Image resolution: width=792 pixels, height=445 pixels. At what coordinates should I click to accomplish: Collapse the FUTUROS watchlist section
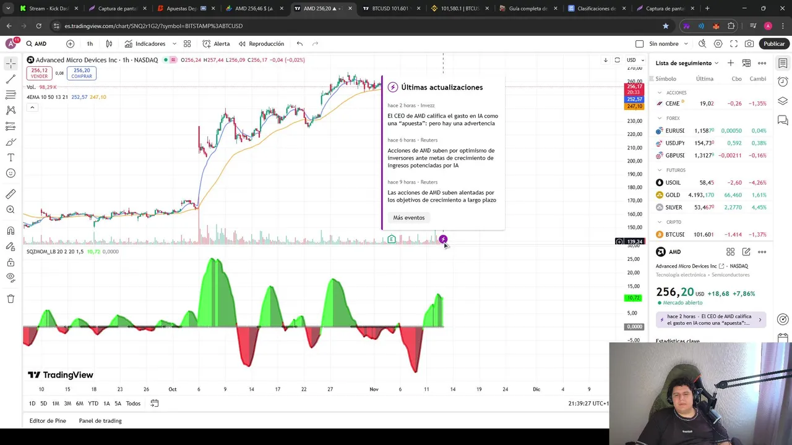coord(660,170)
